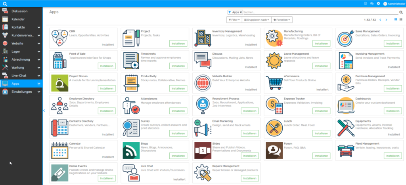Viewport: 406px width, 185px height.
Task: Click the magnifier icon in top-left corner
Action: 5,4
